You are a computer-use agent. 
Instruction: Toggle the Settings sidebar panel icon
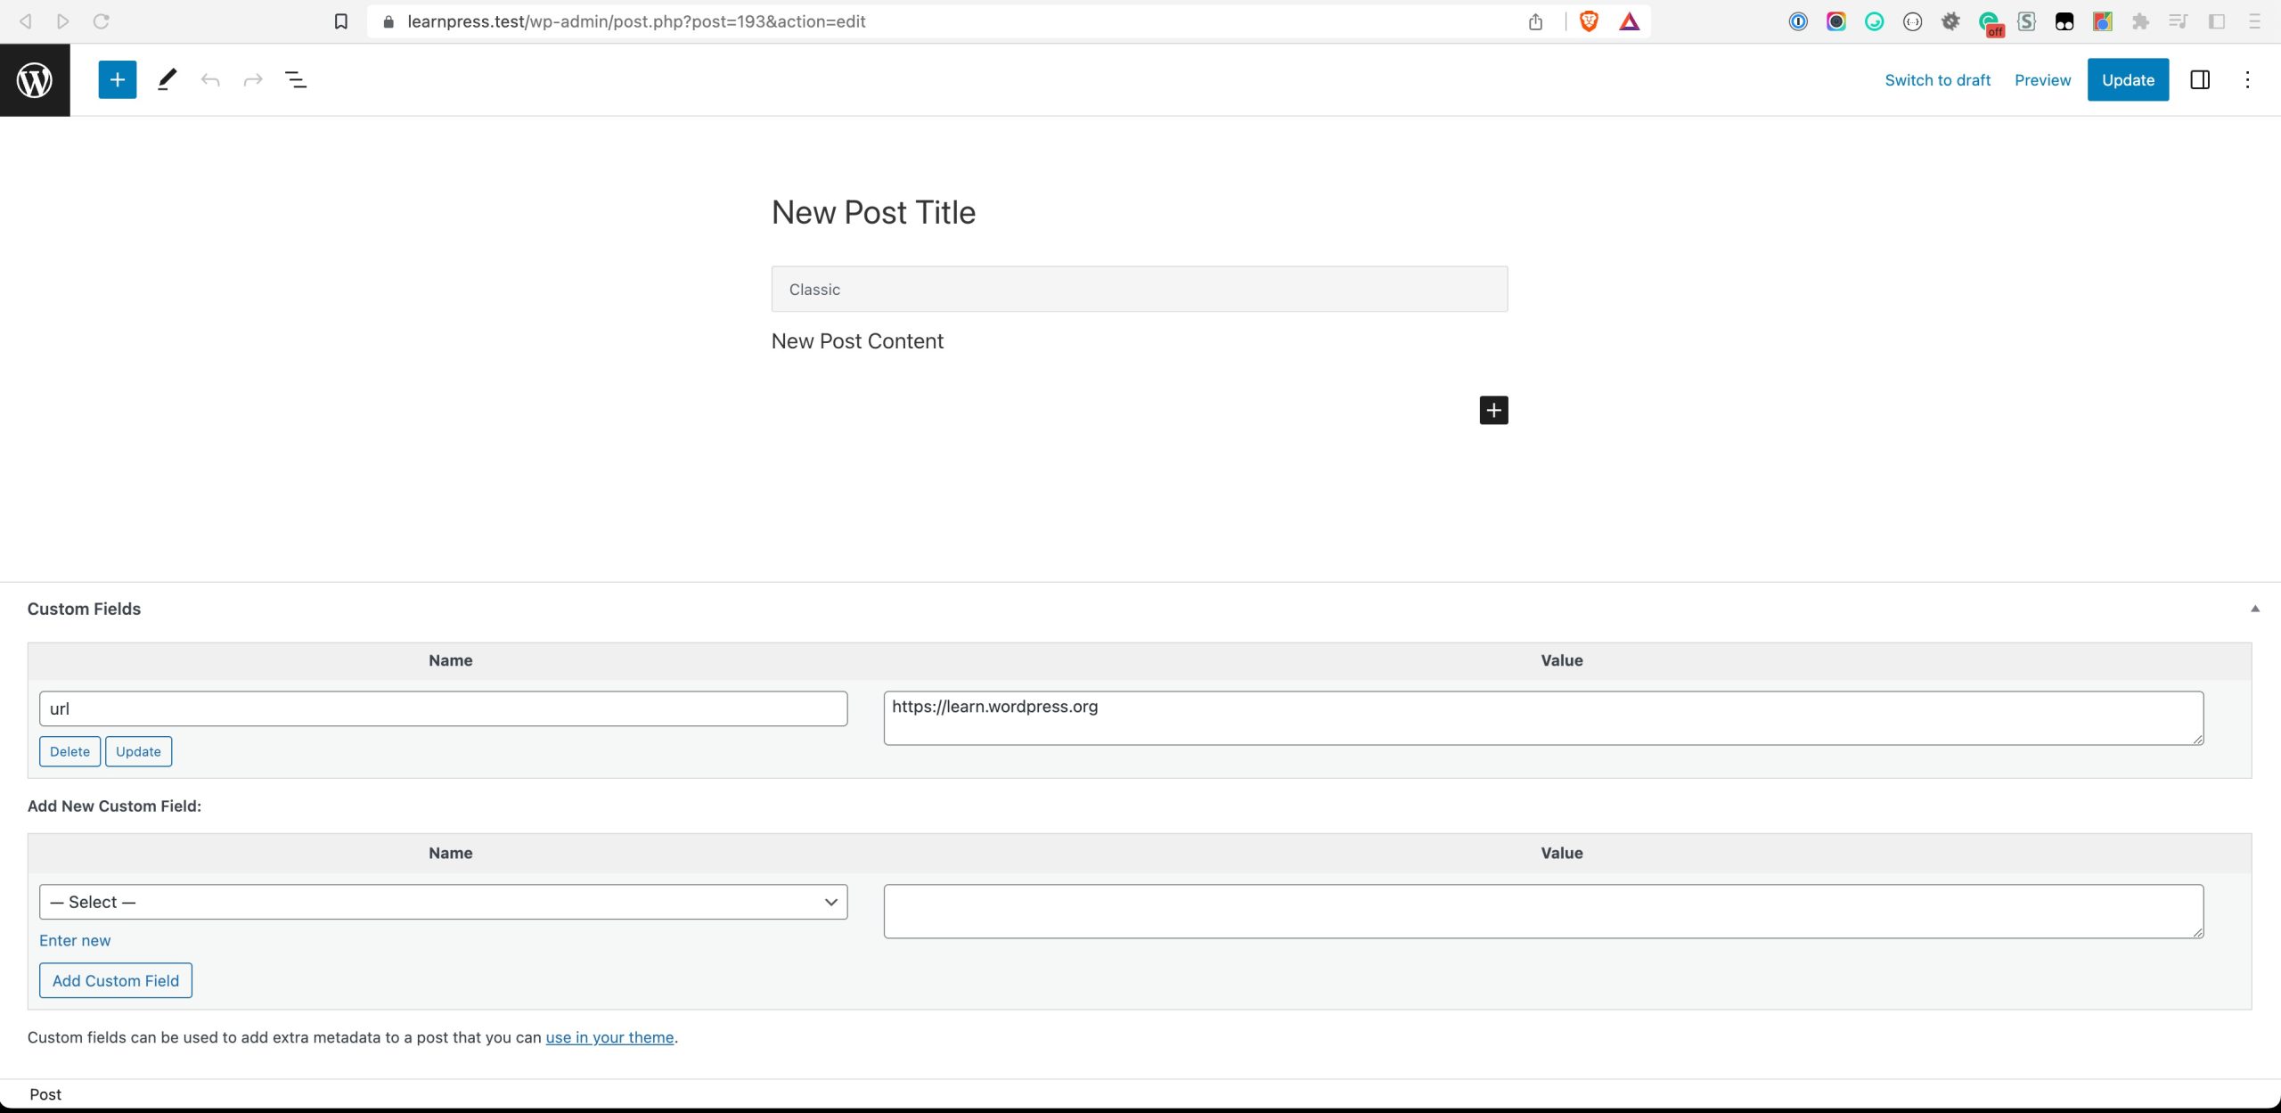pyautogui.click(x=2200, y=79)
